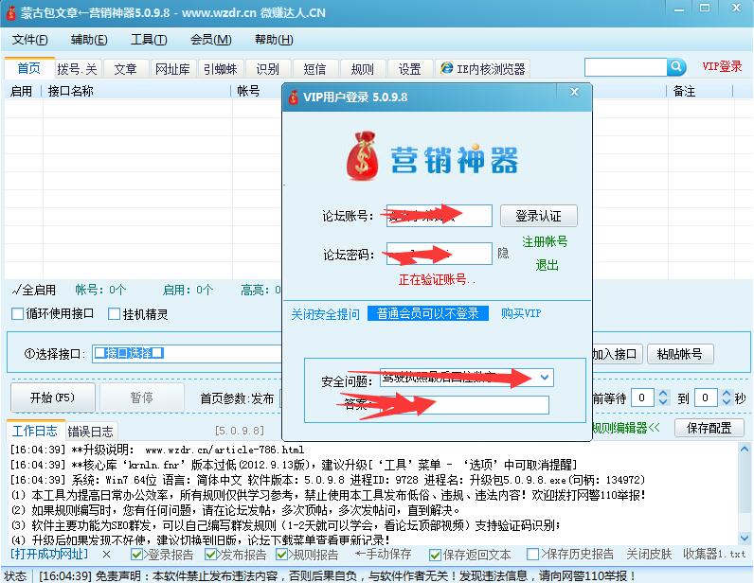Click into the top search box
The image size is (754, 583).
625,67
